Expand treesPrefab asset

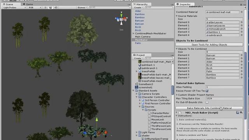[x=137, y=72]
